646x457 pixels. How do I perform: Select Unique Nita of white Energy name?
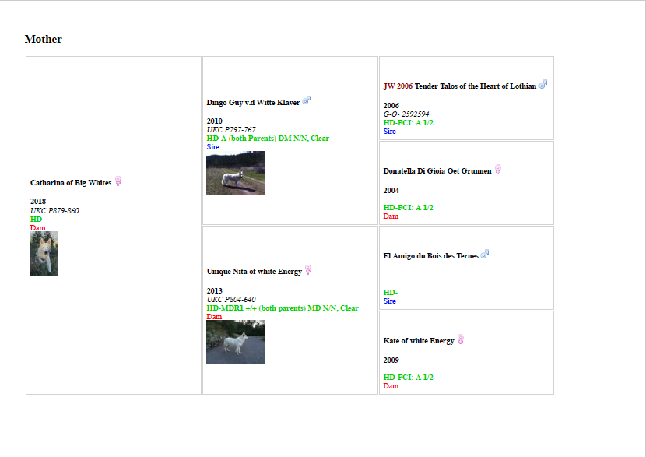(254, 272)
